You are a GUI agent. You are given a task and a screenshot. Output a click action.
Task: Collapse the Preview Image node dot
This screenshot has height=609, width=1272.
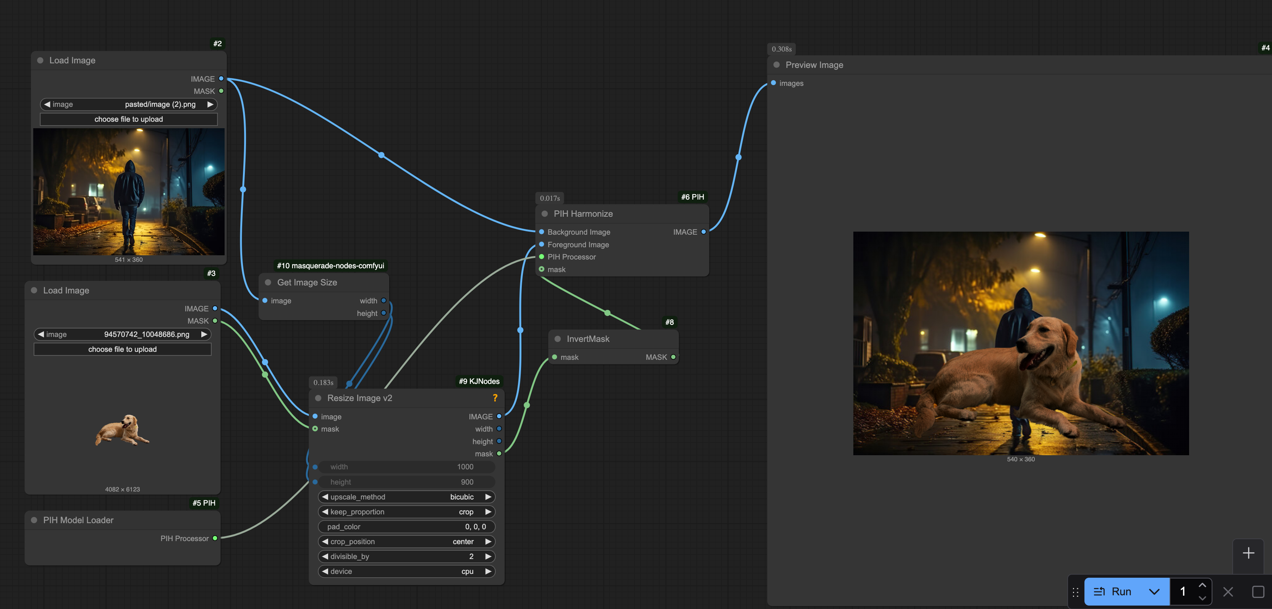777,64
